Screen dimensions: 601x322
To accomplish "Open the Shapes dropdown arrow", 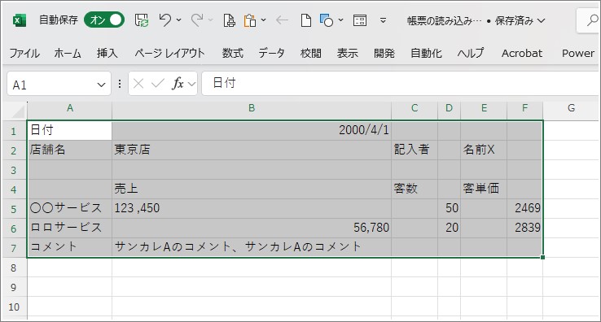I will [x=340, y=20].
